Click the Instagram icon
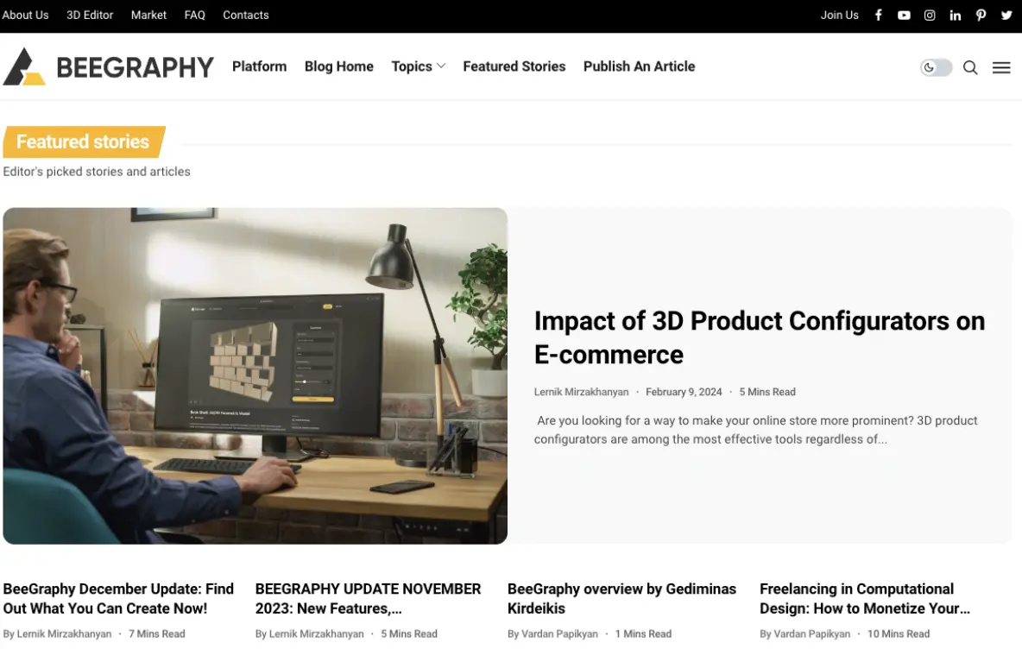This screenshot has height=649, width=1022. click(x=930, y=15)
